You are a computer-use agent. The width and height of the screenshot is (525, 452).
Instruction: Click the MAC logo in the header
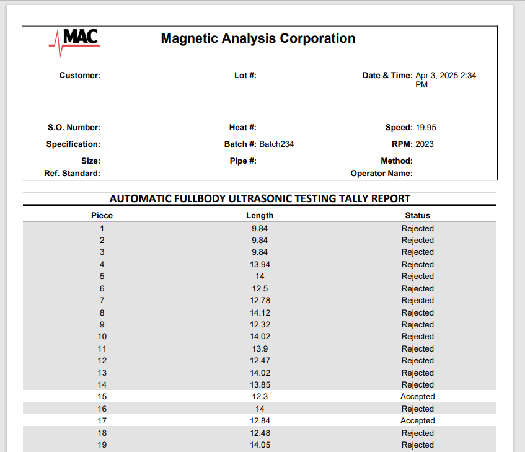coord(74,41)
